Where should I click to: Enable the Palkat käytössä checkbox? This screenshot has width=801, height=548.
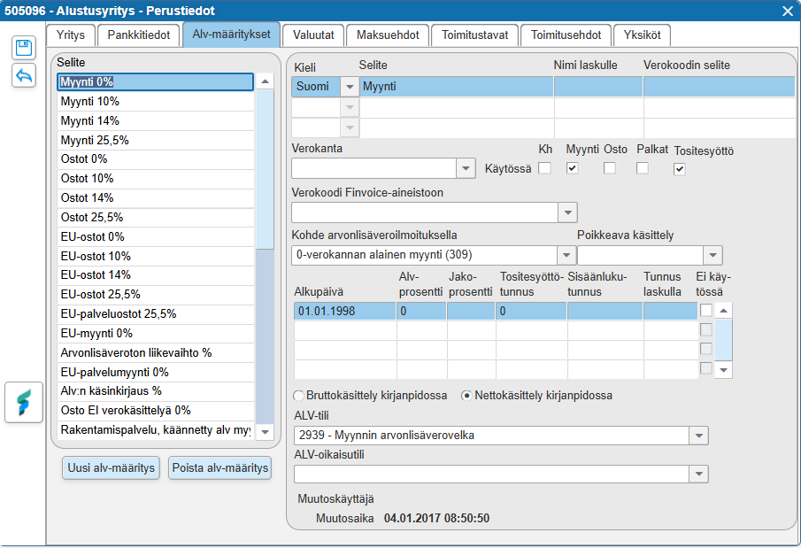(x=643, y=168)
